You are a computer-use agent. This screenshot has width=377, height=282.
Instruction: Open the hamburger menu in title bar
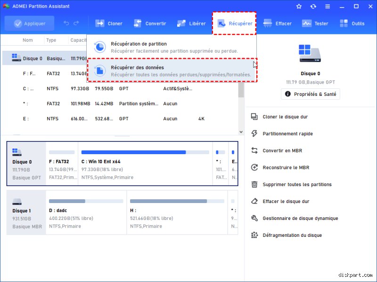(x=328, y=7)
